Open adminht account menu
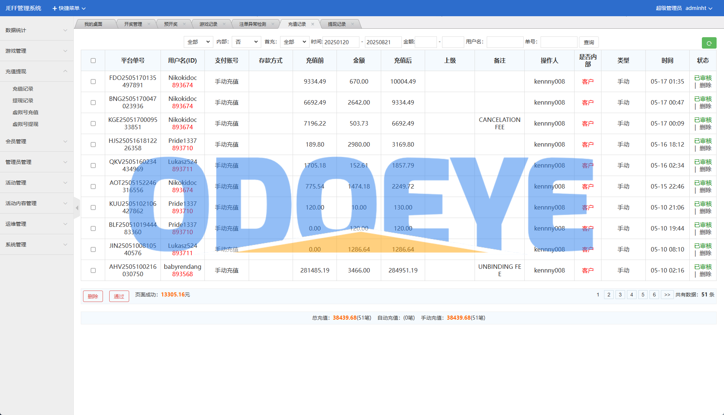724x415 pixels. [x=699, y=8]
